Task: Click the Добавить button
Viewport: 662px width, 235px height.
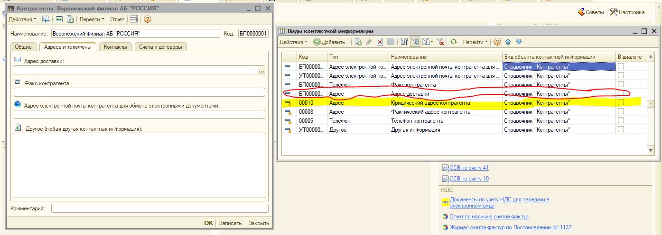Action: (x=329, y=42)
